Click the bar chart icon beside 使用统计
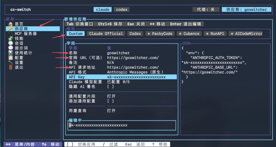The image size is (276, 147). pos(11,53)
